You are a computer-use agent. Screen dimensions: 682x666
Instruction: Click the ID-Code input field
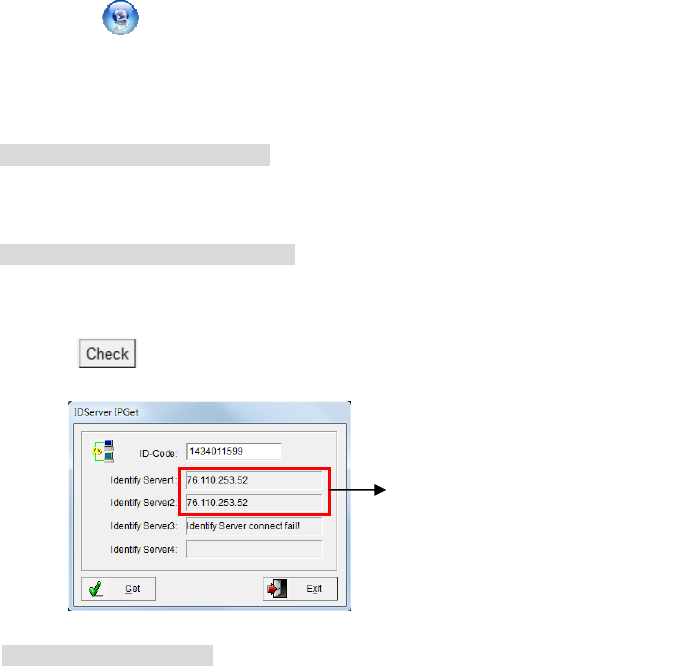click(x=234, y=451)
